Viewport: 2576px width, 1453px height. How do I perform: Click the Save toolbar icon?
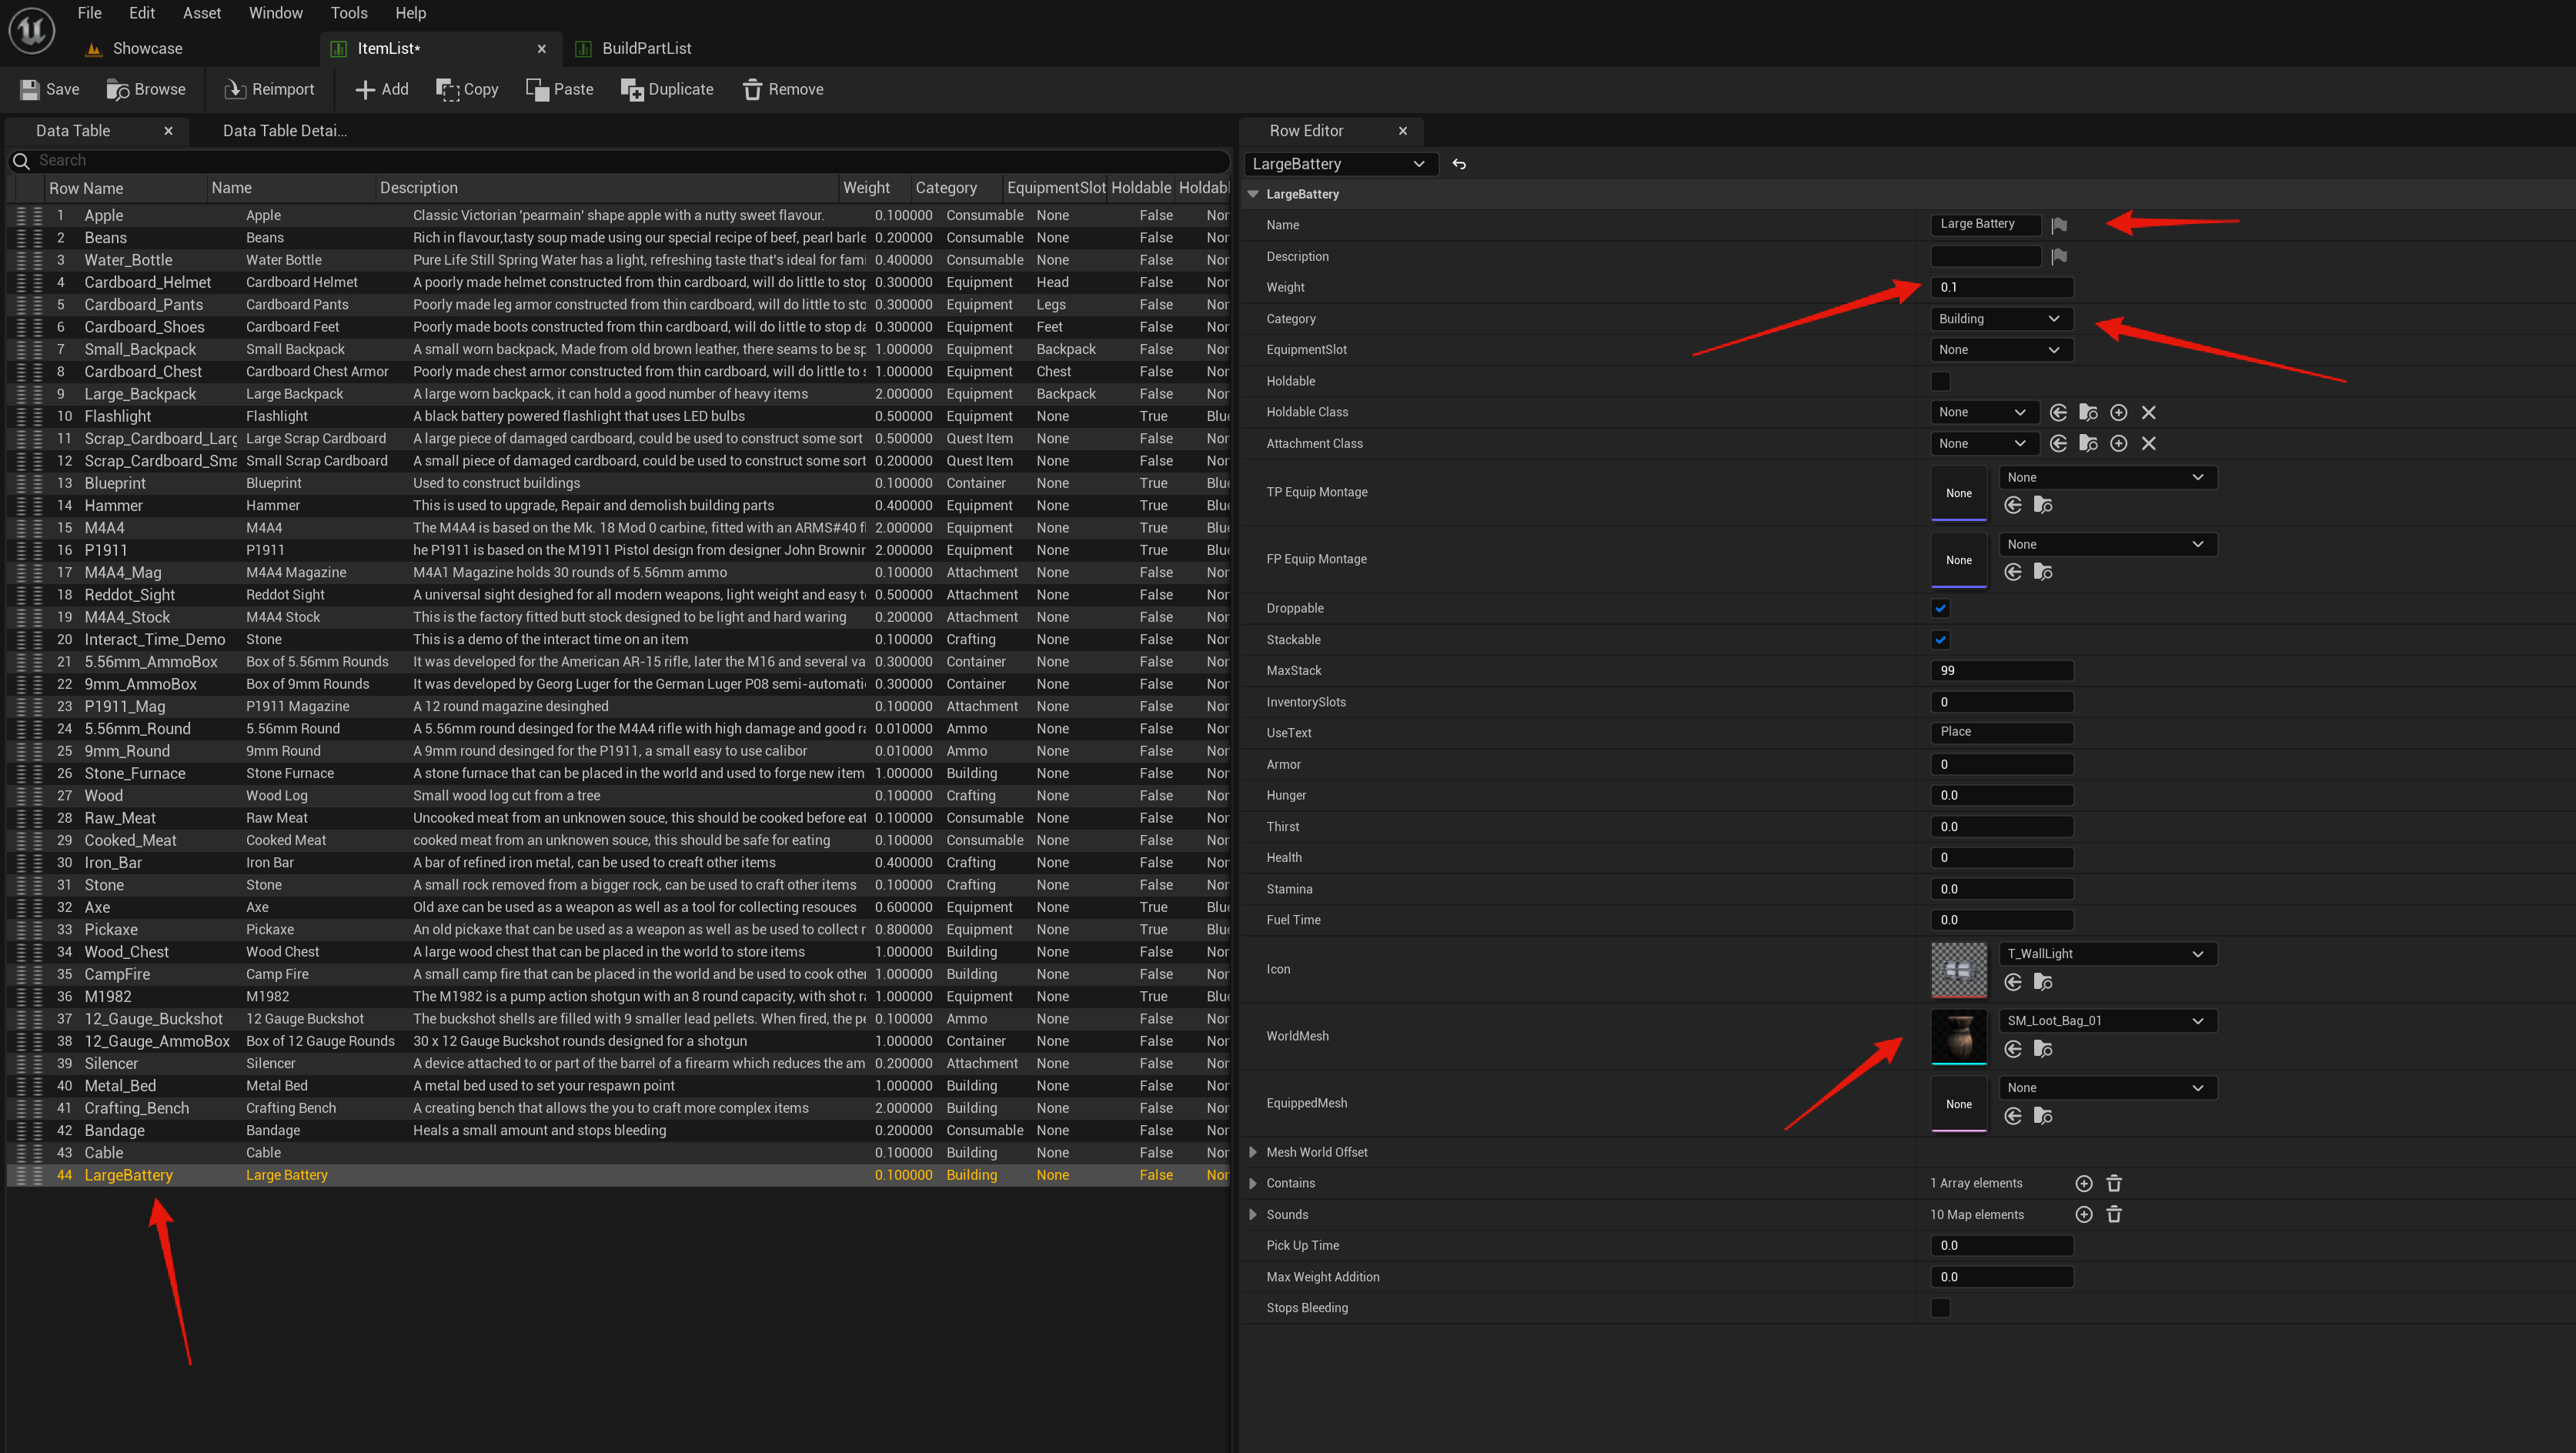[30, 90]
